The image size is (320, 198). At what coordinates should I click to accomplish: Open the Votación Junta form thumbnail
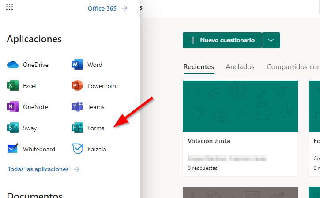[240, 106]
